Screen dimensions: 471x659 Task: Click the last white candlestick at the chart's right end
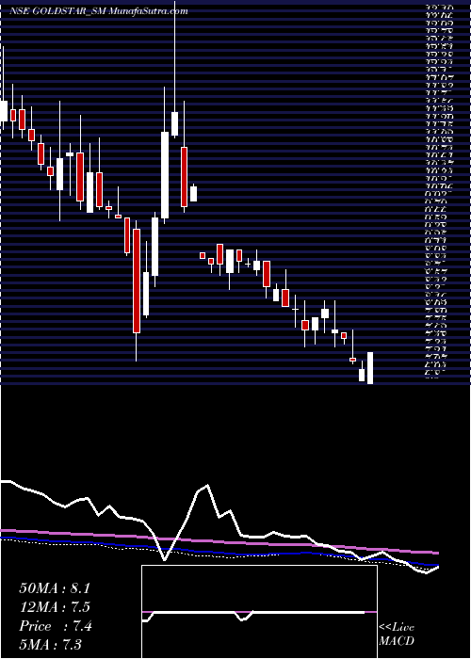370,368
